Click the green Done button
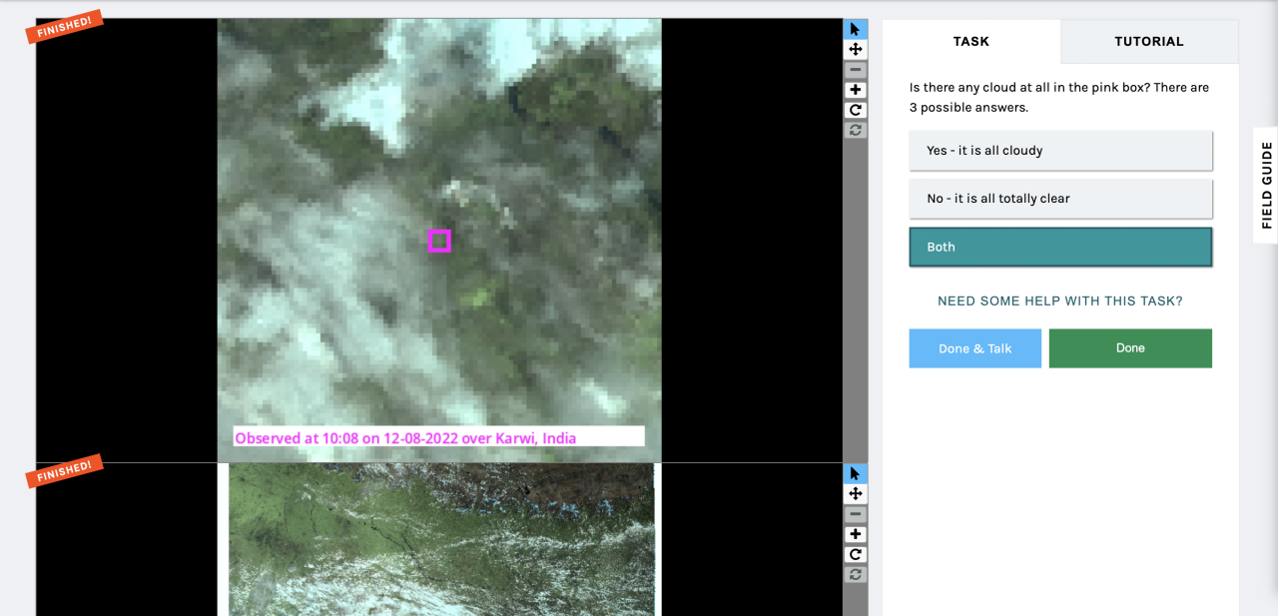 1130,348
